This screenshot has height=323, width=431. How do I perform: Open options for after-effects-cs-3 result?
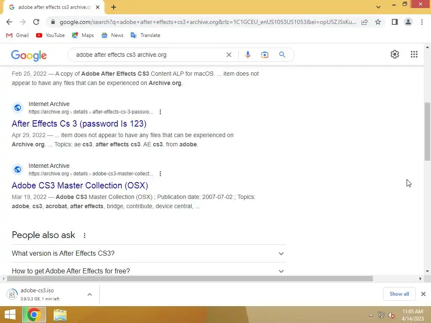pyautogui.click(x=160, y=112)
